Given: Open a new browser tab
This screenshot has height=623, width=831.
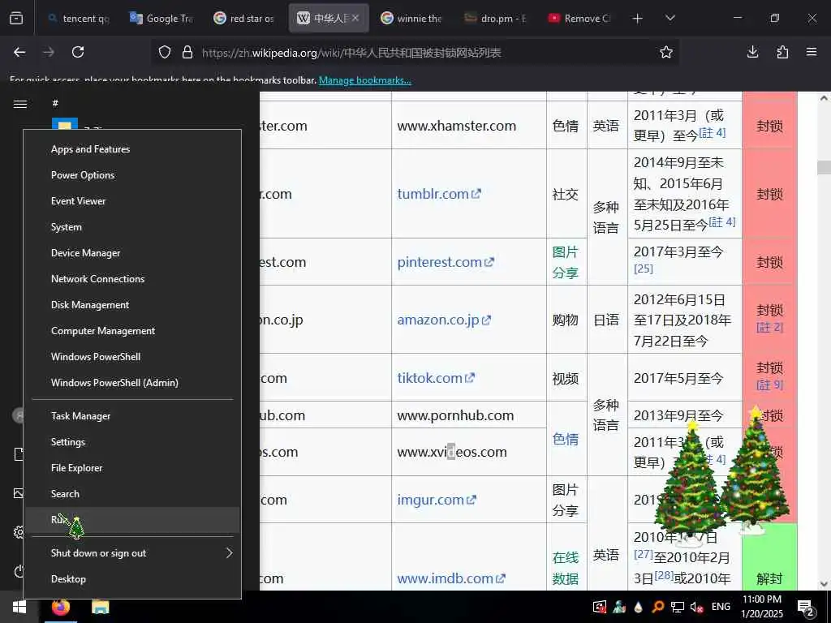Looking at the screenshot, I should coord(638,19).
